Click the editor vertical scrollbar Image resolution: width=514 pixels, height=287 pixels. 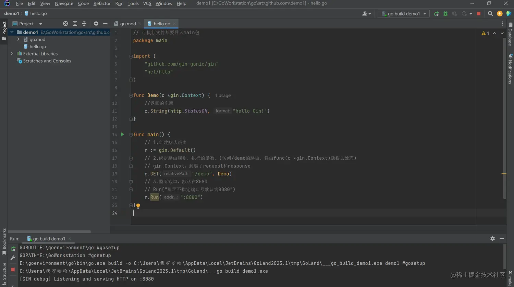pos(504,116)
